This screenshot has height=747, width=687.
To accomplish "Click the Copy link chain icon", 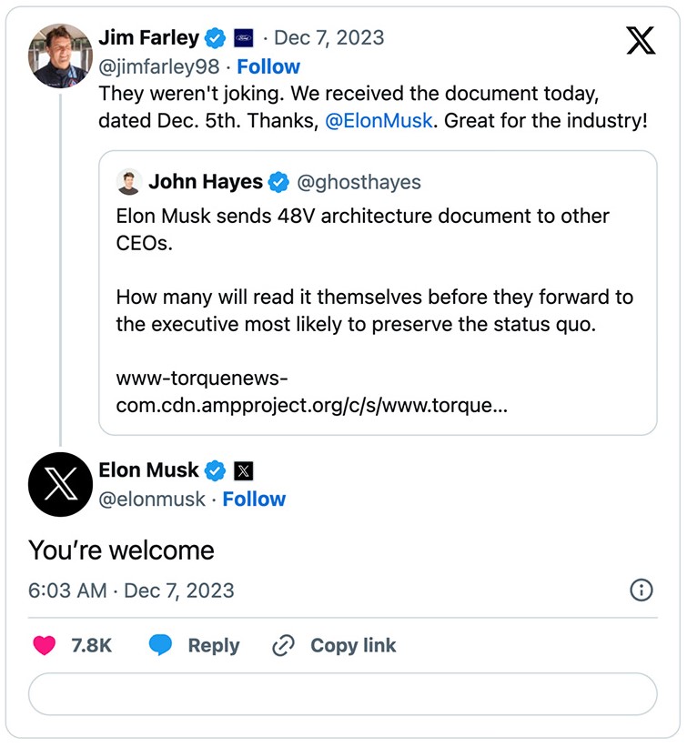I will [283, 645].
